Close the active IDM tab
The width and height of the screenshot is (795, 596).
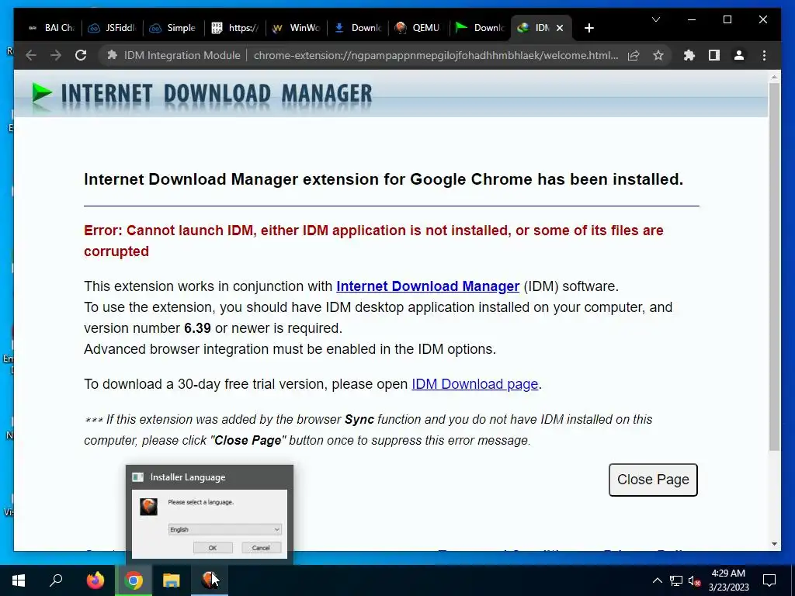[560, 29]
